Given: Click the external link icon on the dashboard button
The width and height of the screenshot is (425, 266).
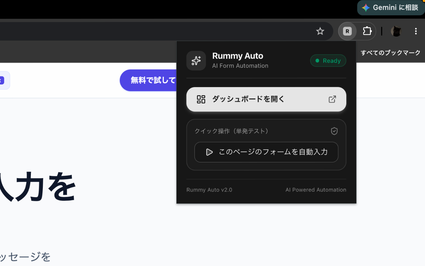Looking at the screenshot, I should (332, 99).
